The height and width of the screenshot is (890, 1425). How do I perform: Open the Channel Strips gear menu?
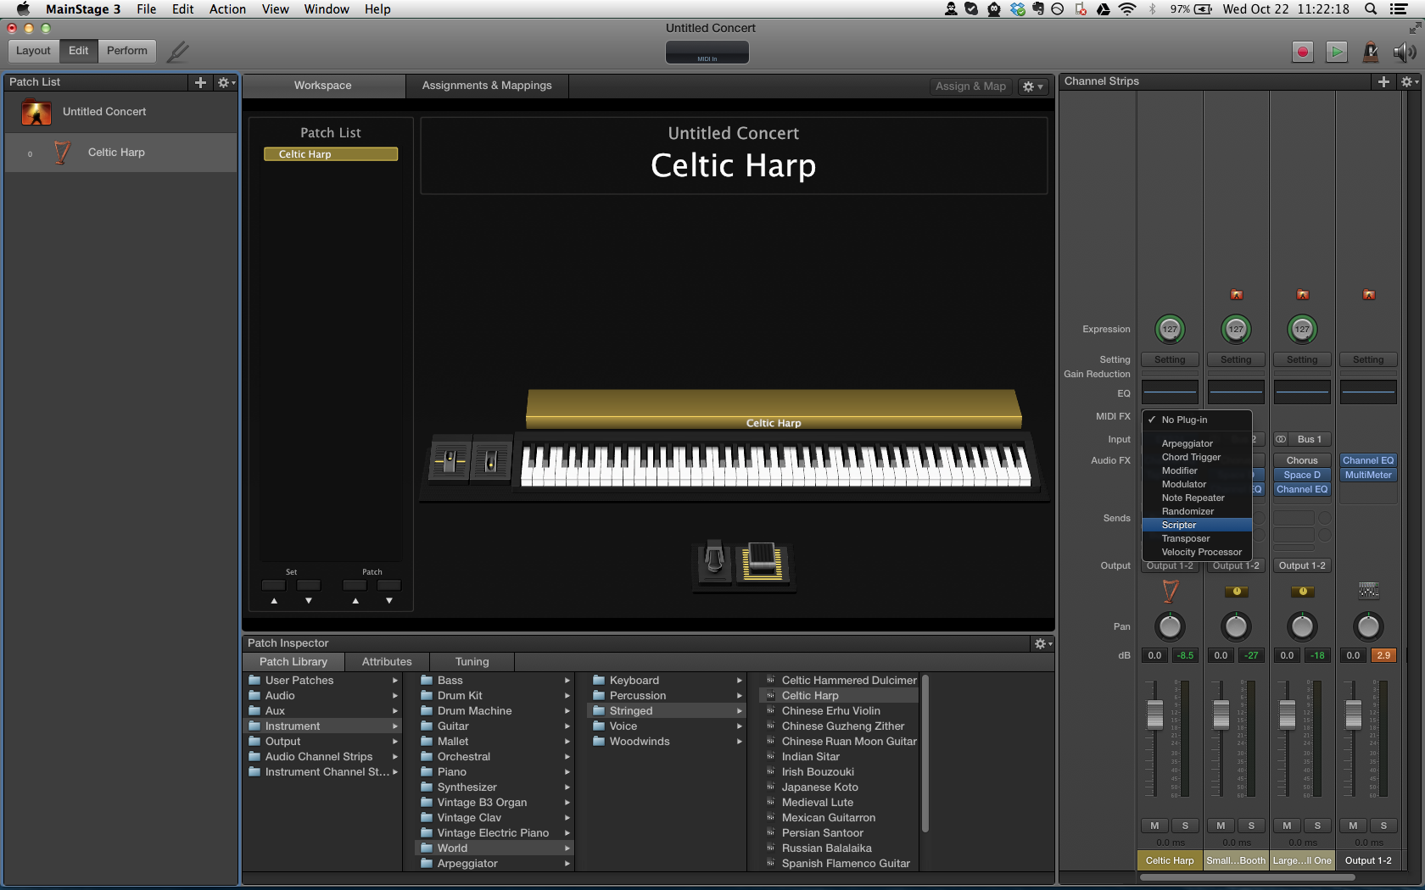1409,81
